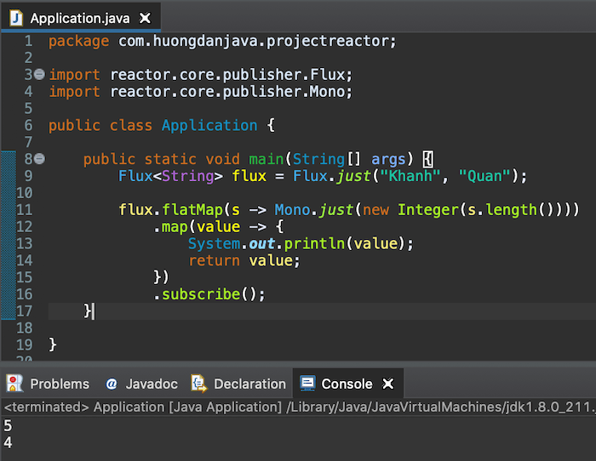
Task: Click the opening brace after args)
Action: pos(428,159)
